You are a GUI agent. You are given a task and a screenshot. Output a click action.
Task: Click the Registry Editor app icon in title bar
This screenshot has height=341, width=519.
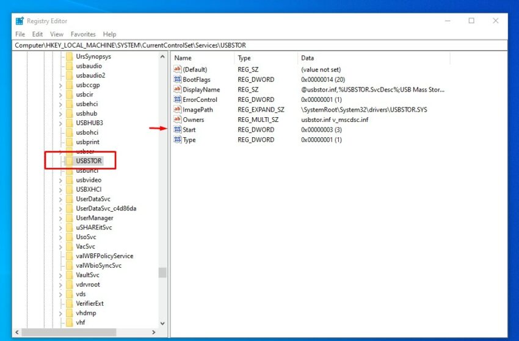coord(20,21)
